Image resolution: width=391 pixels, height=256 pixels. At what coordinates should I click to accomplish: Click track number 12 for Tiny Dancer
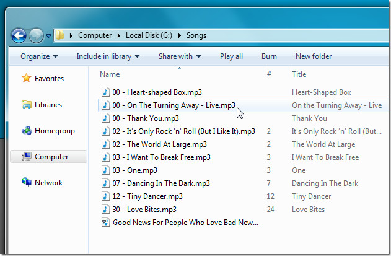click(270, 196)
